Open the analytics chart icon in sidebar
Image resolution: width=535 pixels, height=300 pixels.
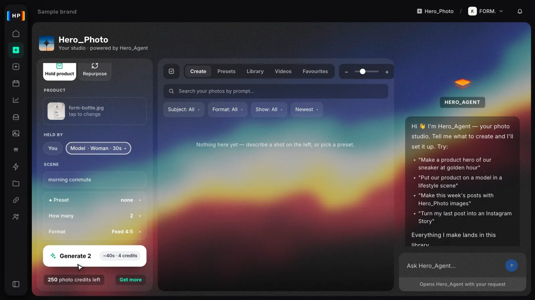(16, 100)
